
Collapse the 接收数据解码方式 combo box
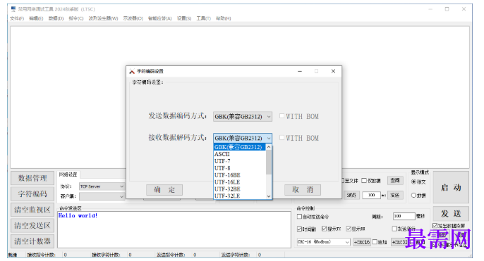click(x=243, y=138)
